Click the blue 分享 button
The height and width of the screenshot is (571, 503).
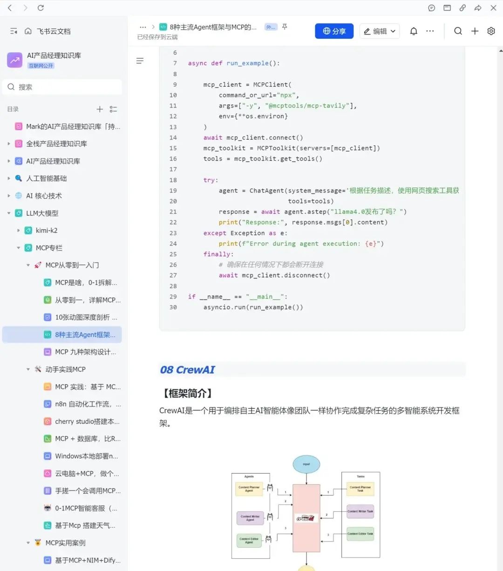[334, 31]
